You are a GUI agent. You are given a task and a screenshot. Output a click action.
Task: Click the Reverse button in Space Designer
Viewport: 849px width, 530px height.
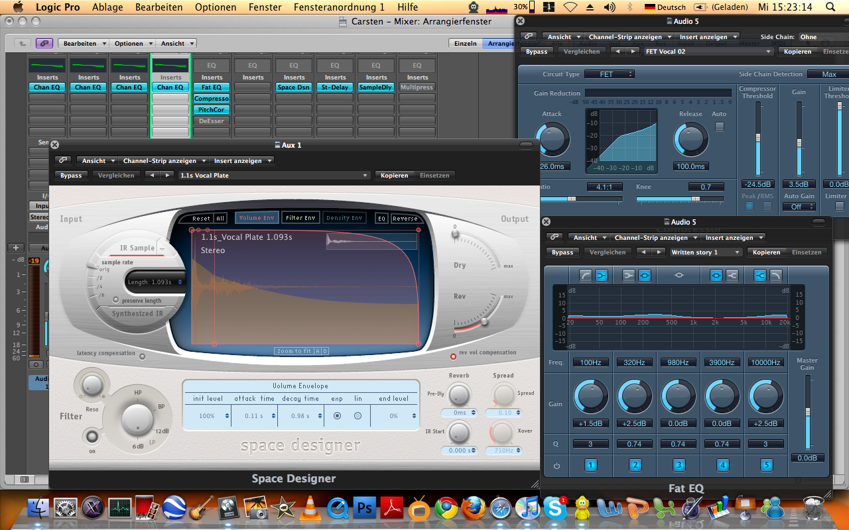(x=405, y=219)
